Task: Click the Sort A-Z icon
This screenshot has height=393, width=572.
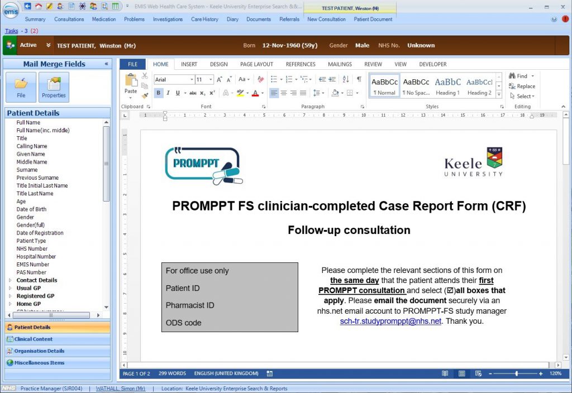Action: pyautogui.click(x=346, y=79)
